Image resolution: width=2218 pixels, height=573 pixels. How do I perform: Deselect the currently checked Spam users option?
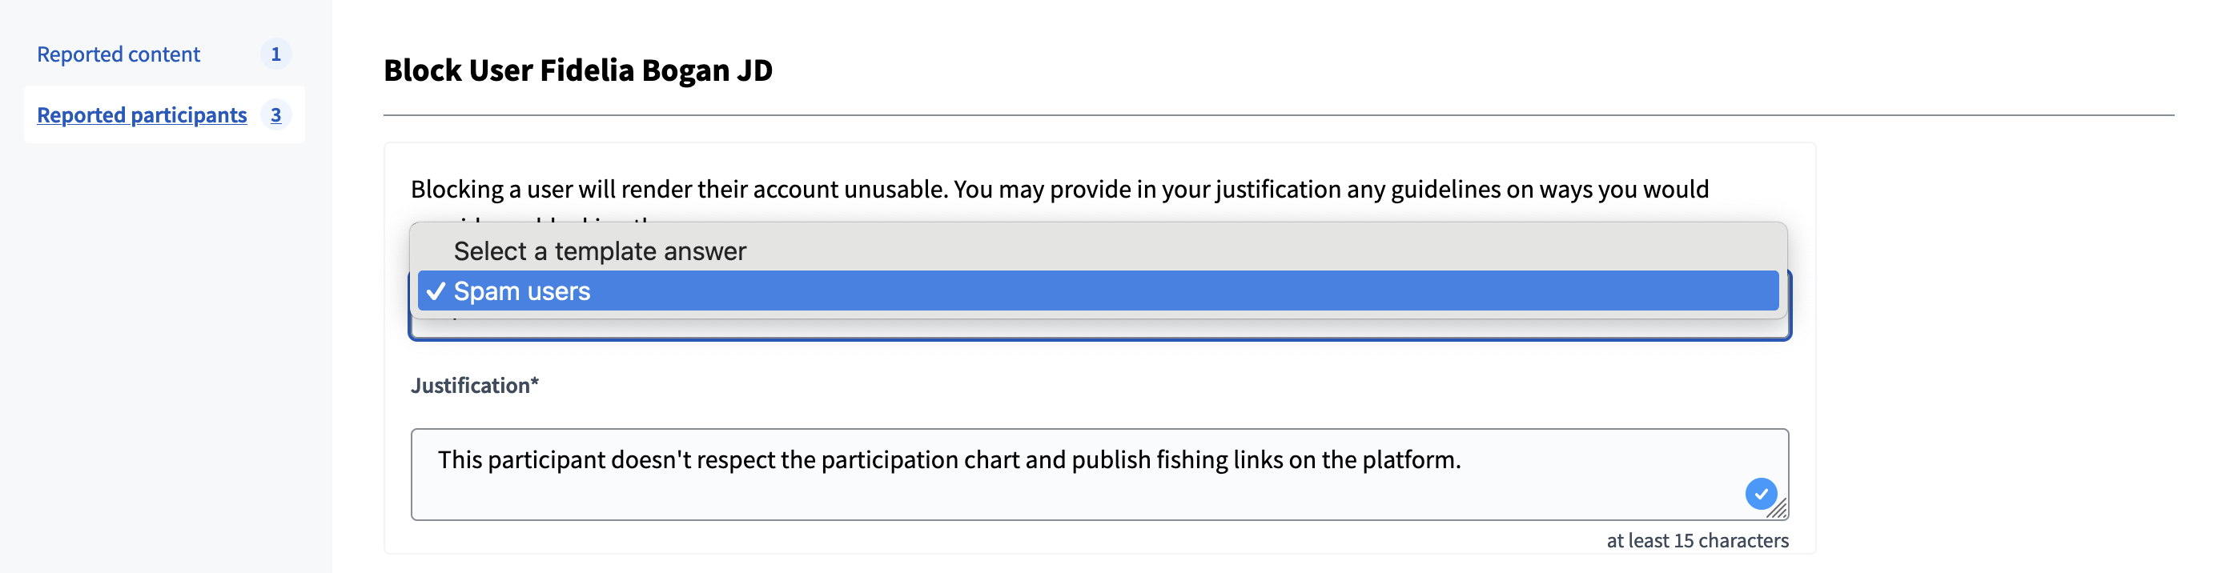[x=523, y=291]
